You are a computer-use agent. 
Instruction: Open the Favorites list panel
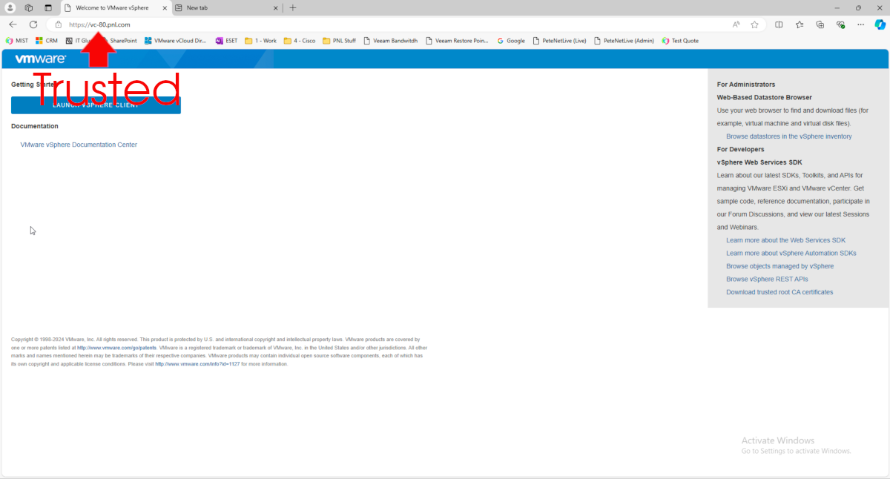(800, 24)
